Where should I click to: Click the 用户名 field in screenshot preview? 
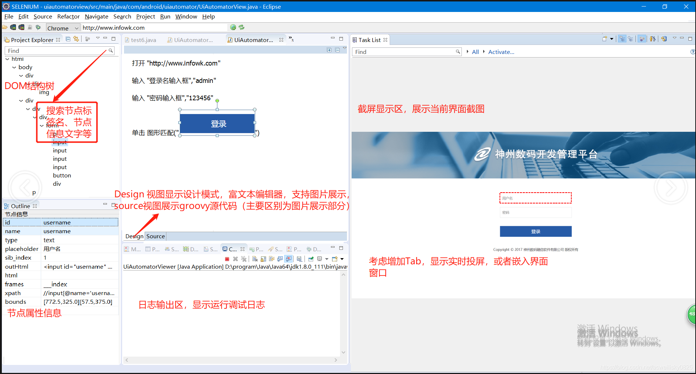point(535,198)
